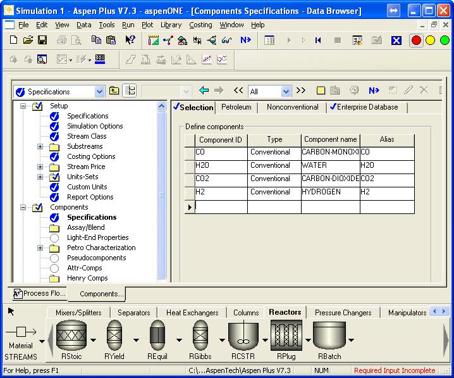This screenshot has width=454, height=378.
Task: Select Light-End Properties tree item
Action: pos(98,237)
